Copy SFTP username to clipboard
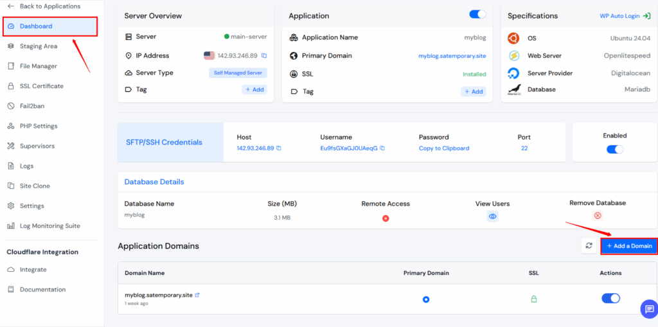Image resolution: width=658 pixels, height=327 pixels. pyautogui.click(x=382, y=148)
